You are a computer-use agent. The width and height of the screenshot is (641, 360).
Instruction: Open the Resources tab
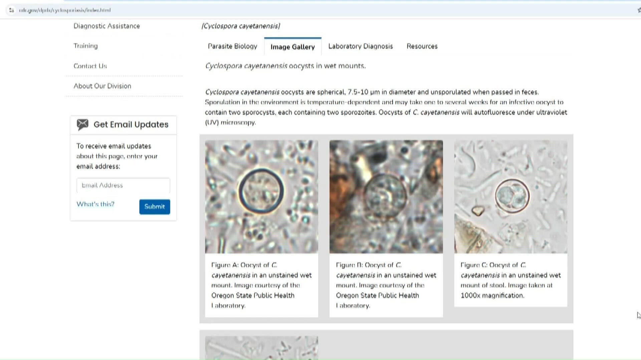pos(422,46)
